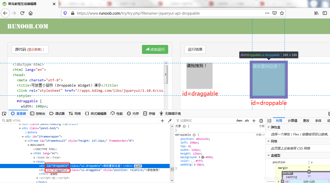Show the droppable div event listeners badge
Screen dimensions: 330x183
(138, 166)
